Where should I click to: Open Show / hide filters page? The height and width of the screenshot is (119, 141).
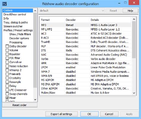[x=20, y=34]
